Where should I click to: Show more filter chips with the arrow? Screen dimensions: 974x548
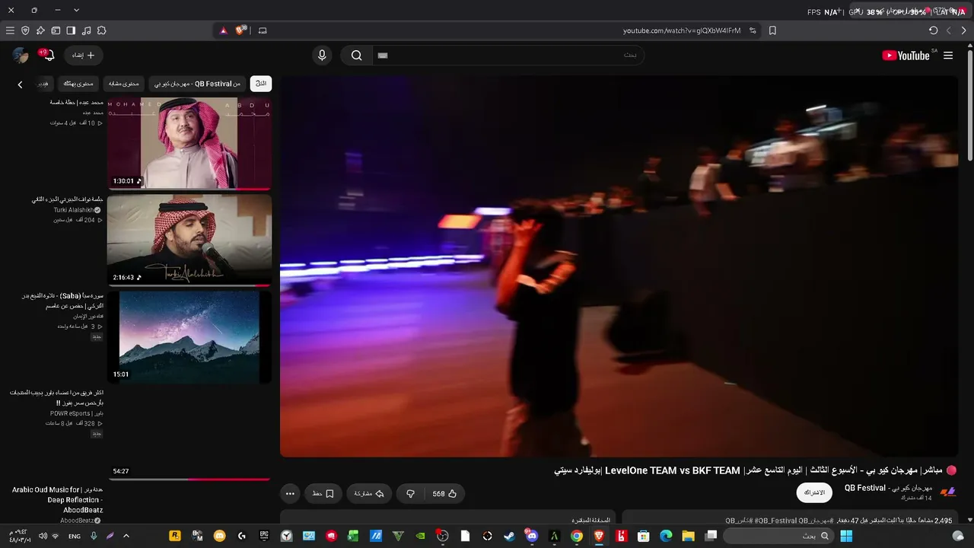pyautogui.click(x=21, y=84)
